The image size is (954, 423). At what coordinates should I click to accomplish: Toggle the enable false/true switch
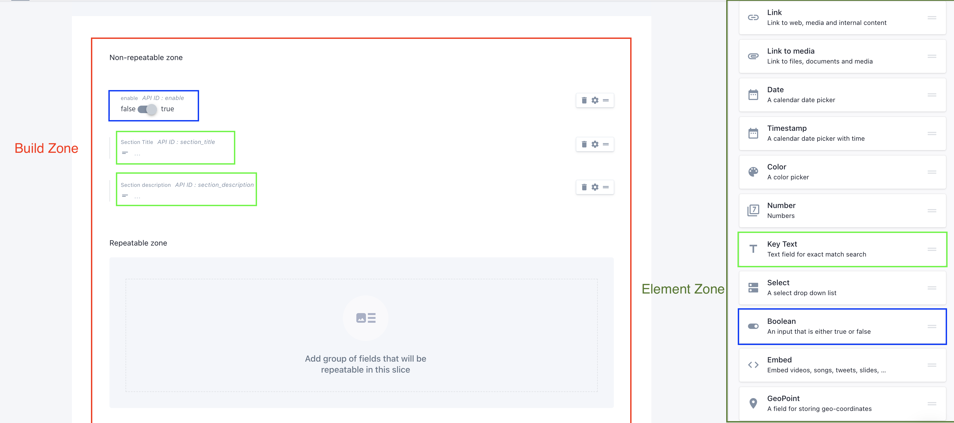[147, 109]
